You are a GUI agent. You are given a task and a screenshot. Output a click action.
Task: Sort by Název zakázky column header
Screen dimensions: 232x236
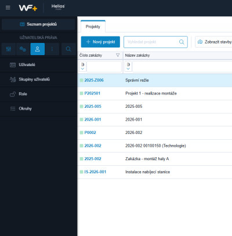point(137,56)
